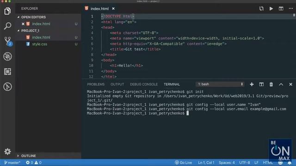
Task: Create a new terminal with plus icon
Action: pyautogui.click(x=252, y=84)
